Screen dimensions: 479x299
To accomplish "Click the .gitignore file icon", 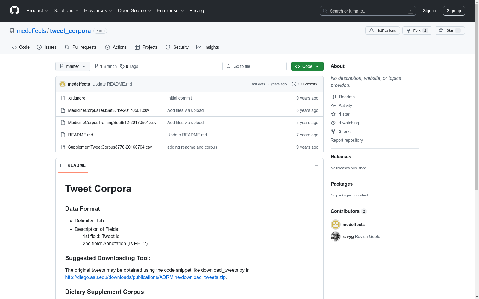I will coord(63,98).
